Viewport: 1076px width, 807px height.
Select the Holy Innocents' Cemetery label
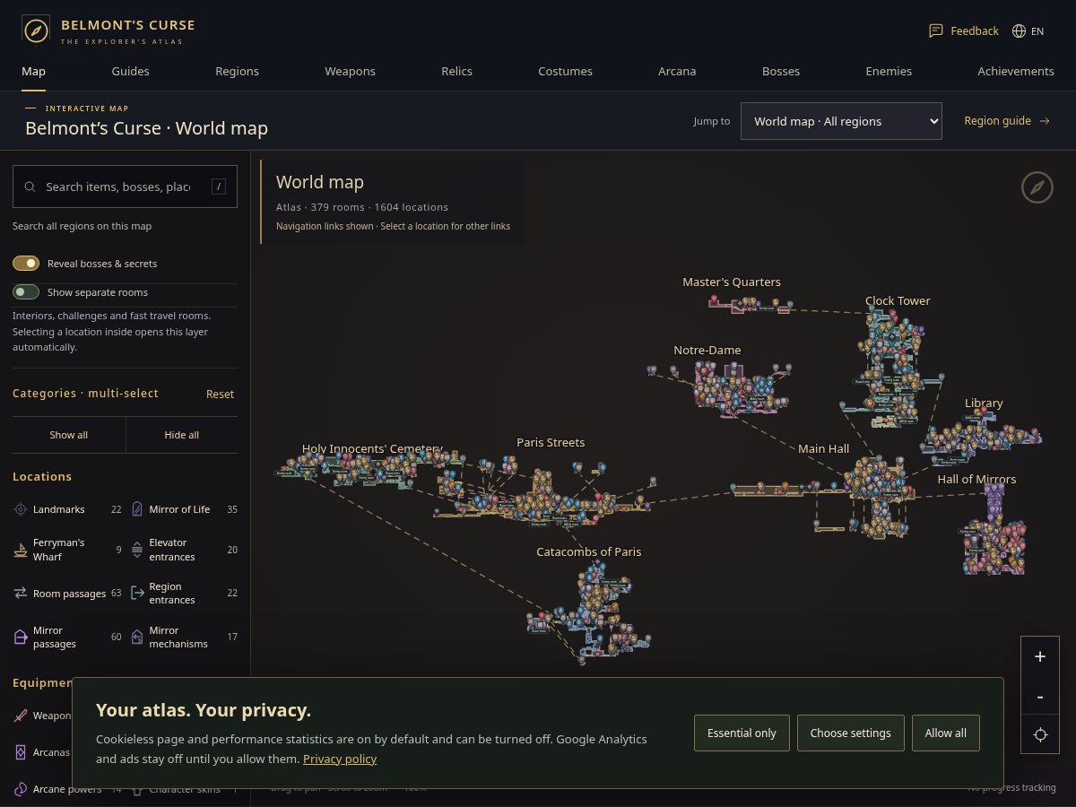point(372,448)
